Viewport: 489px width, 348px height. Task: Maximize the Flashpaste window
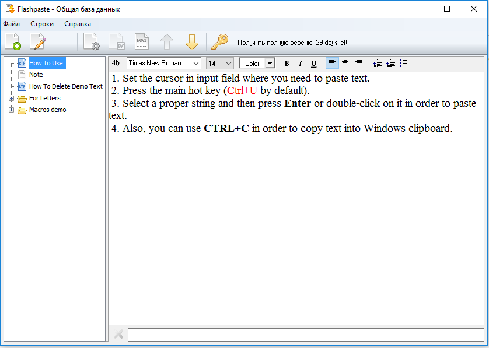click(x=447, y=9)
